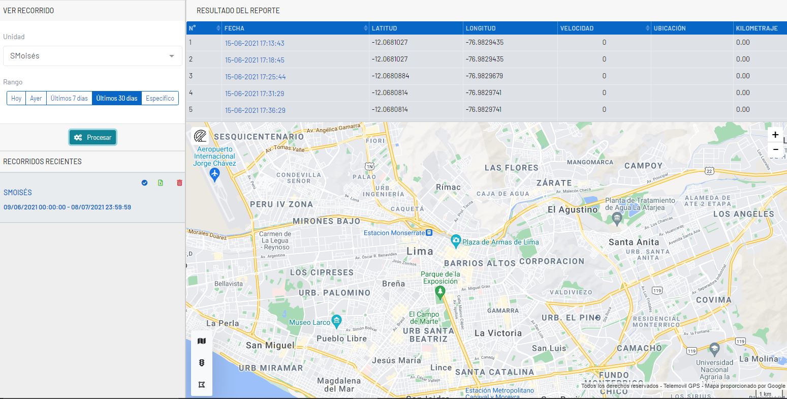The image size is (787, 399).
Task: Click the Jesús María label on map
Action: 396,360
